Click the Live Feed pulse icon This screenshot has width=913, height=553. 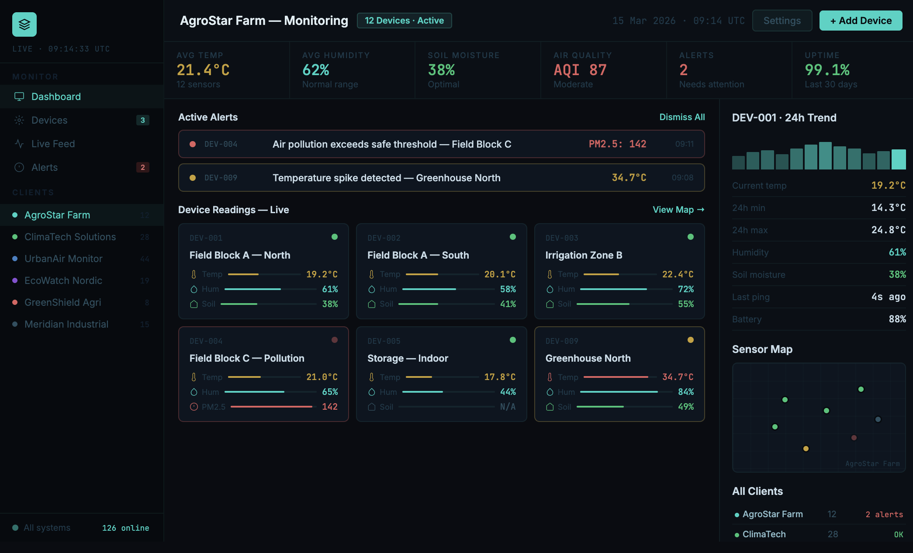(x=19, y=144)
